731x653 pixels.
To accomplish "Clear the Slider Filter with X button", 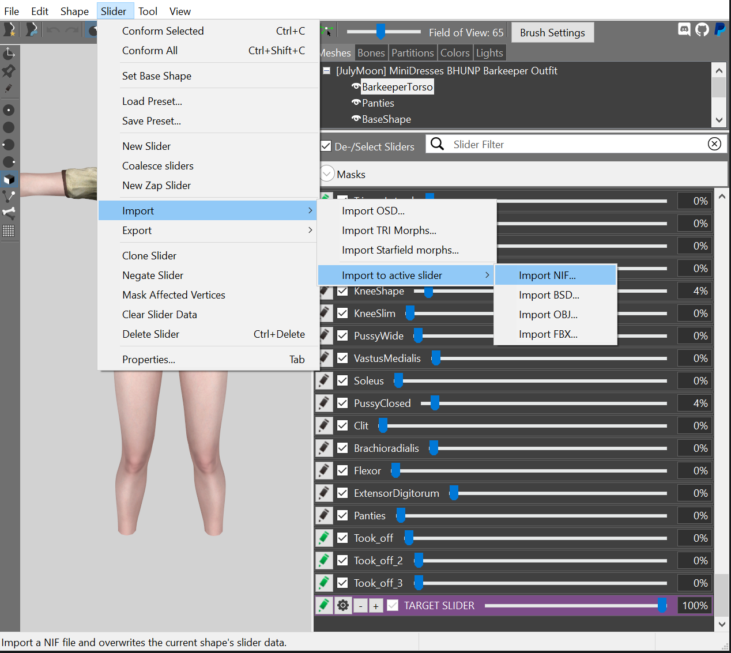I will [714, 144].
